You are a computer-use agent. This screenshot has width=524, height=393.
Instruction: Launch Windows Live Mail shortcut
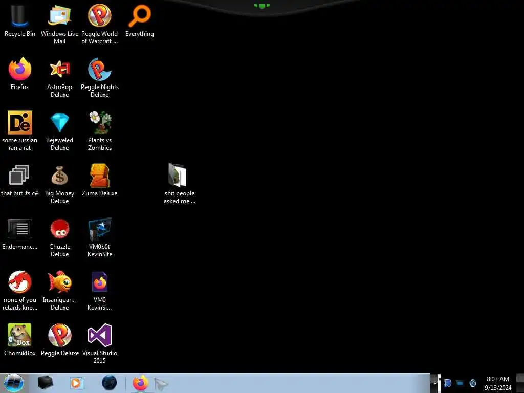point(59,24)
